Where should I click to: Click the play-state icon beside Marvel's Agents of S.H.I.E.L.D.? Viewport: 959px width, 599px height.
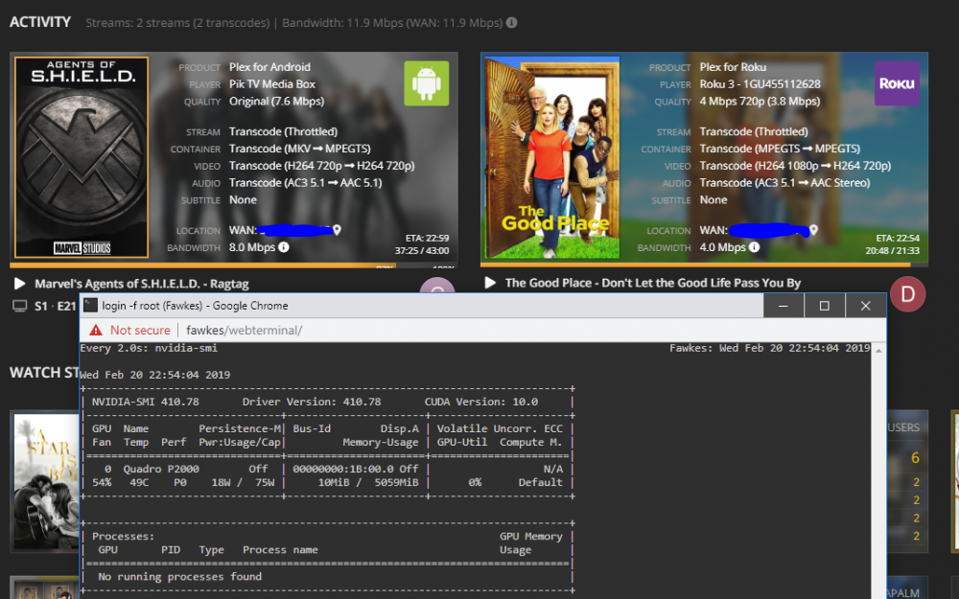pos(19,284)
